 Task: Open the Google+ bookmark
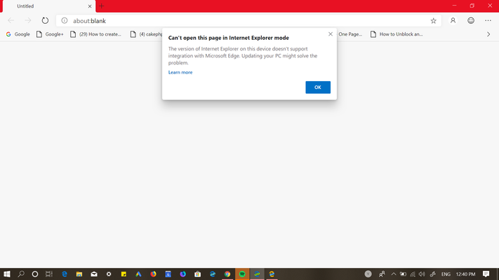point(50,34)
